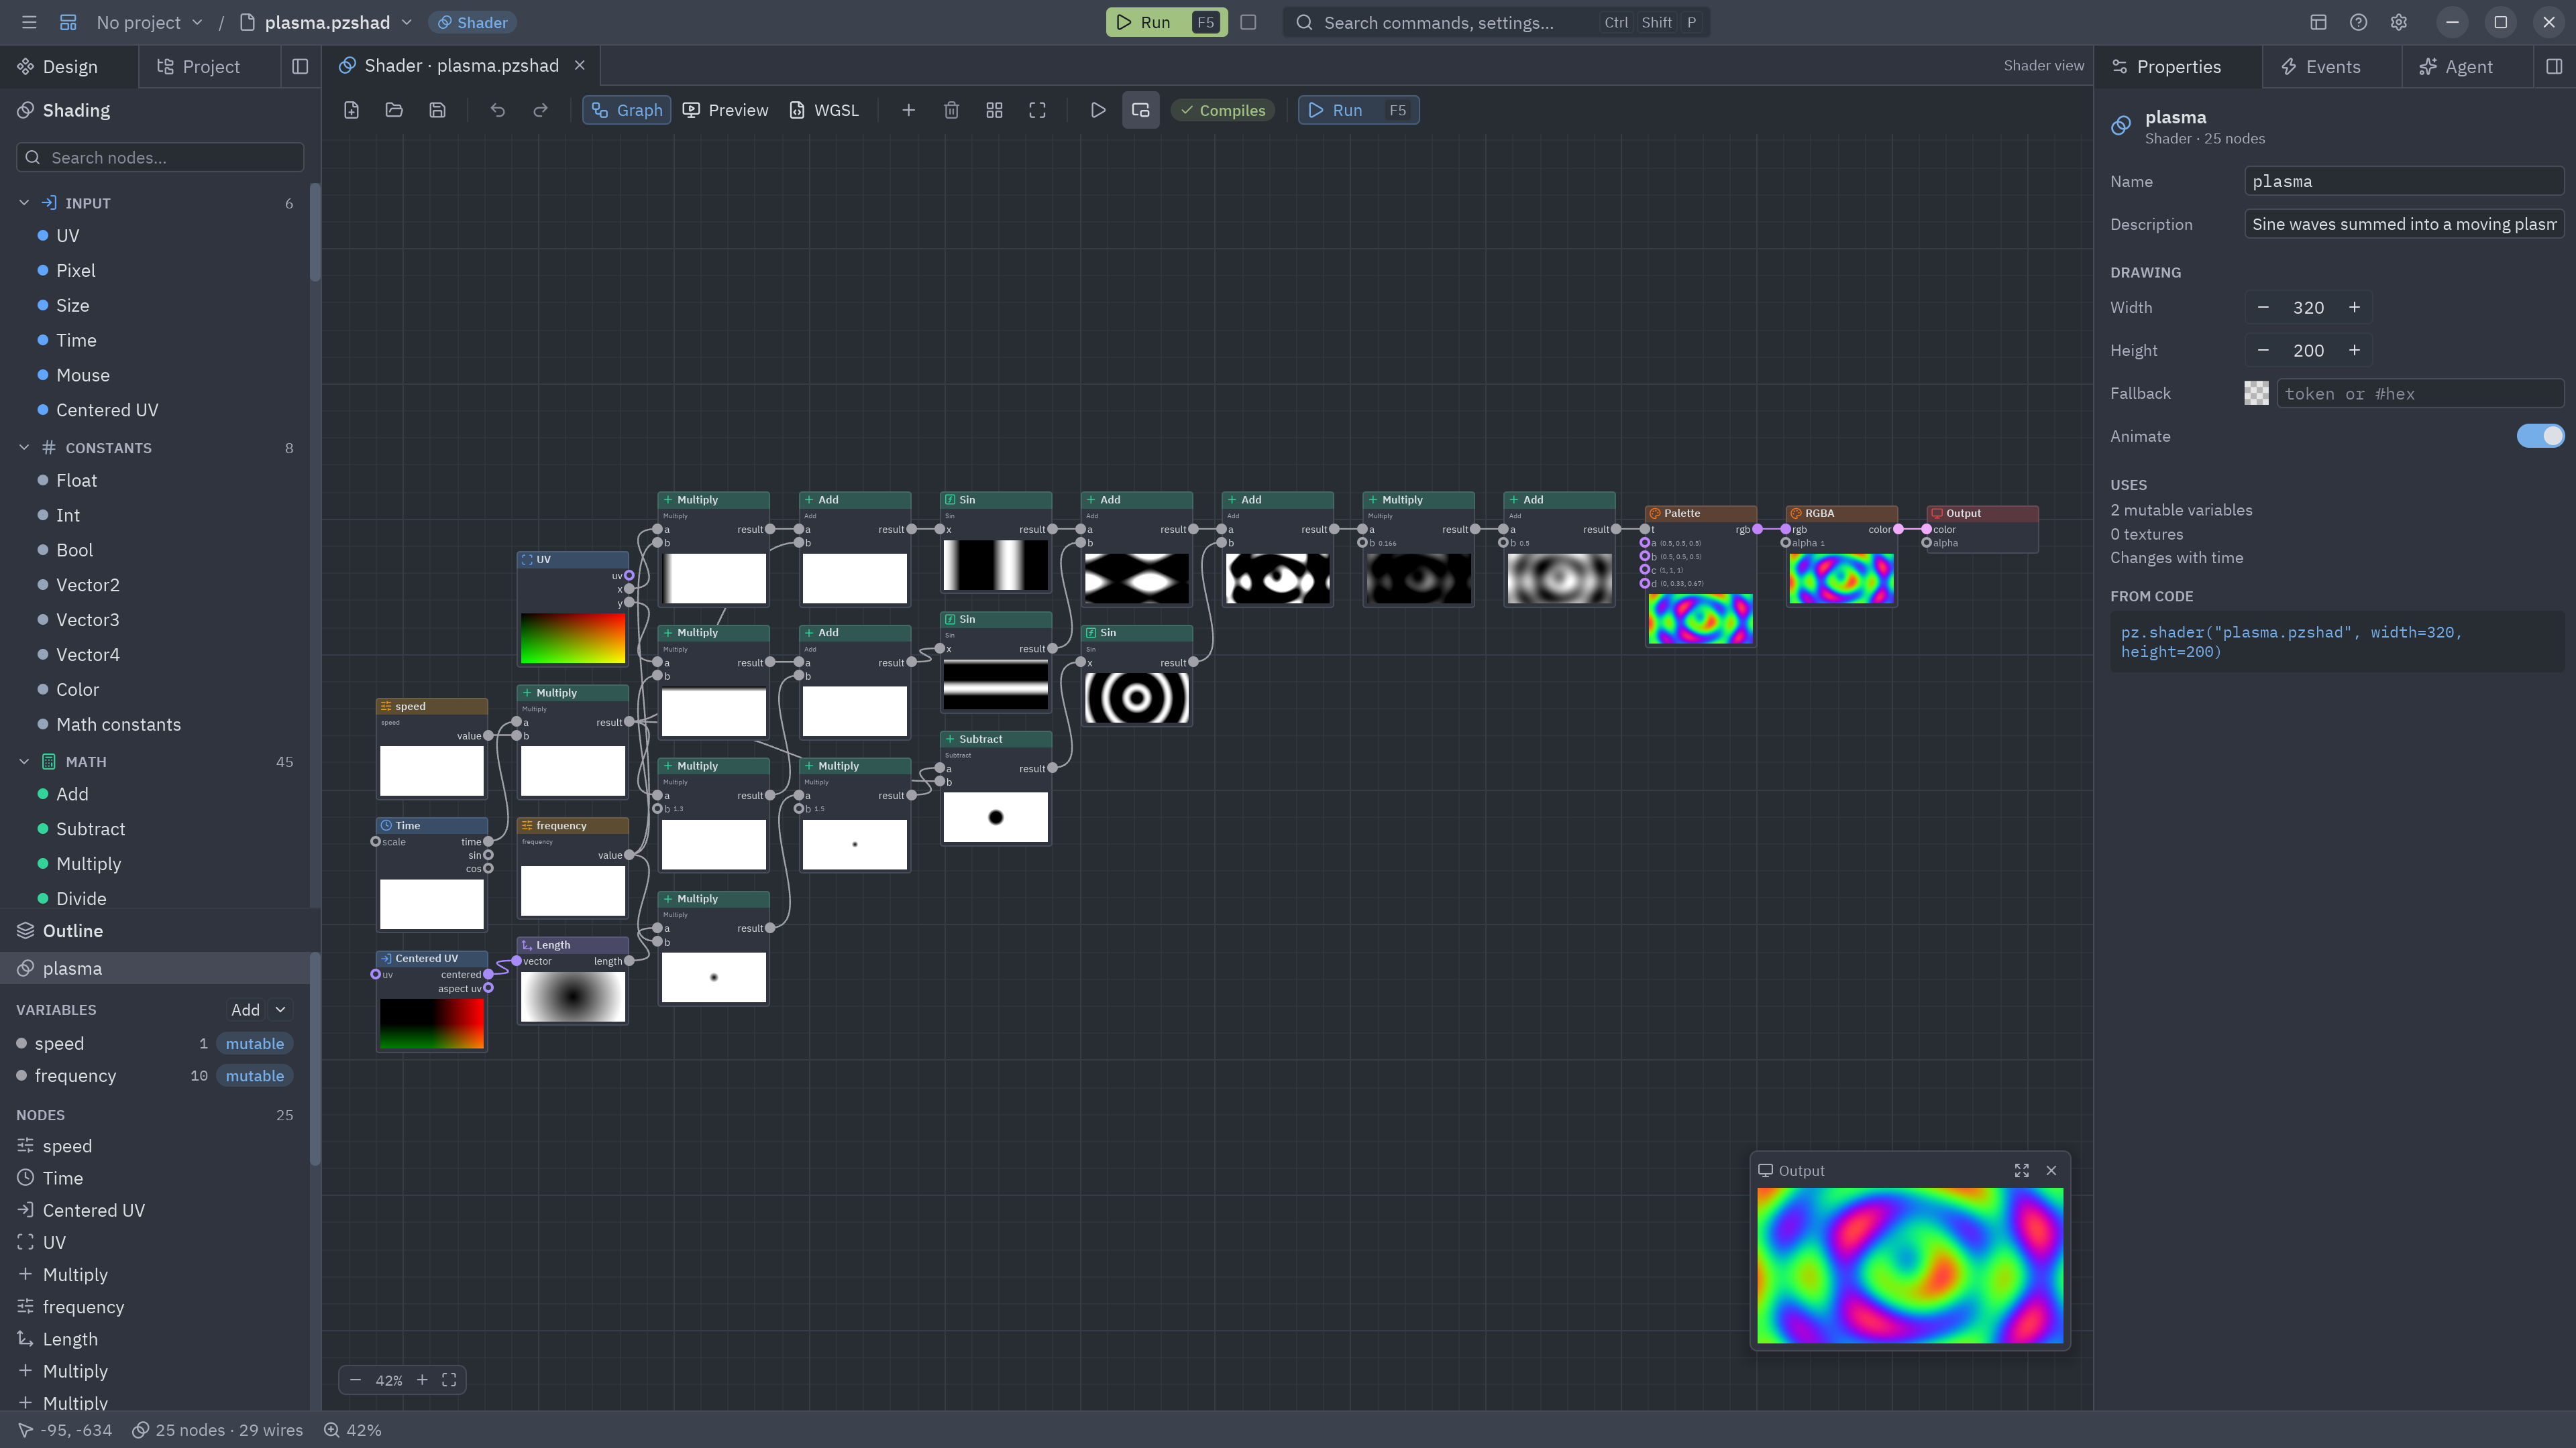Collapse the CONSTANTS node category
Screen dimensions: 2576x1448
tap(24, 448)
